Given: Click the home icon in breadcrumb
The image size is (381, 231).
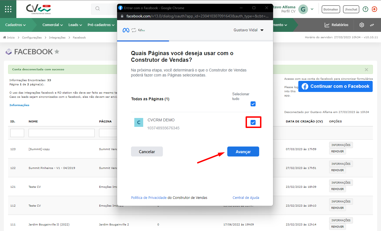Looking at the screenshot, I should click(x=5, y=37).
